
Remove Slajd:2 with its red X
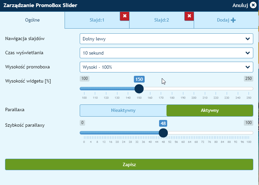189,16
